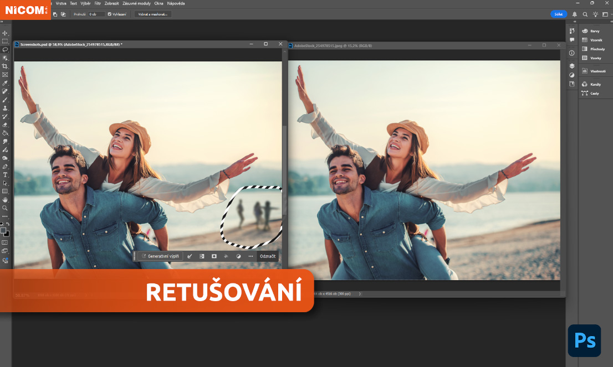613x367 pixels.
Task: Click modify selection brush icon in contextual bar
Action: (x=190, y=256)
